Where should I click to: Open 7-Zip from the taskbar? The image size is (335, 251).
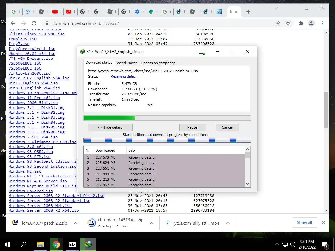[72, 244]
